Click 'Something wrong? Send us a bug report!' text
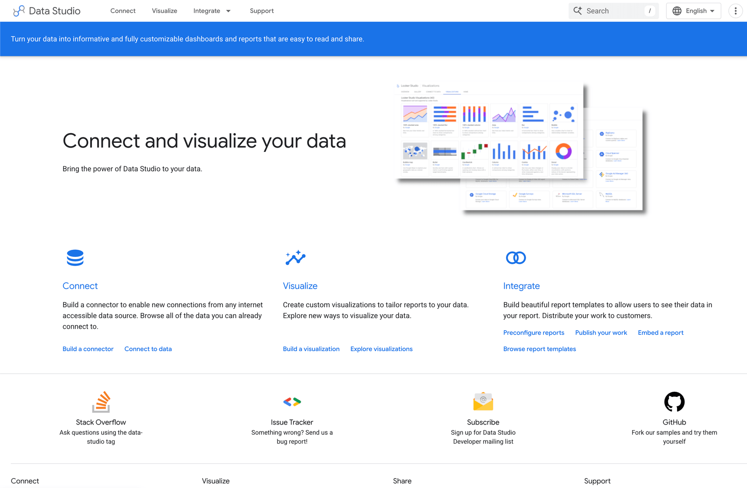The image size is (747, 488). 292,437
